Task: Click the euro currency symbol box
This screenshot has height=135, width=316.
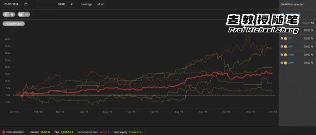Action: pos(72,4)
